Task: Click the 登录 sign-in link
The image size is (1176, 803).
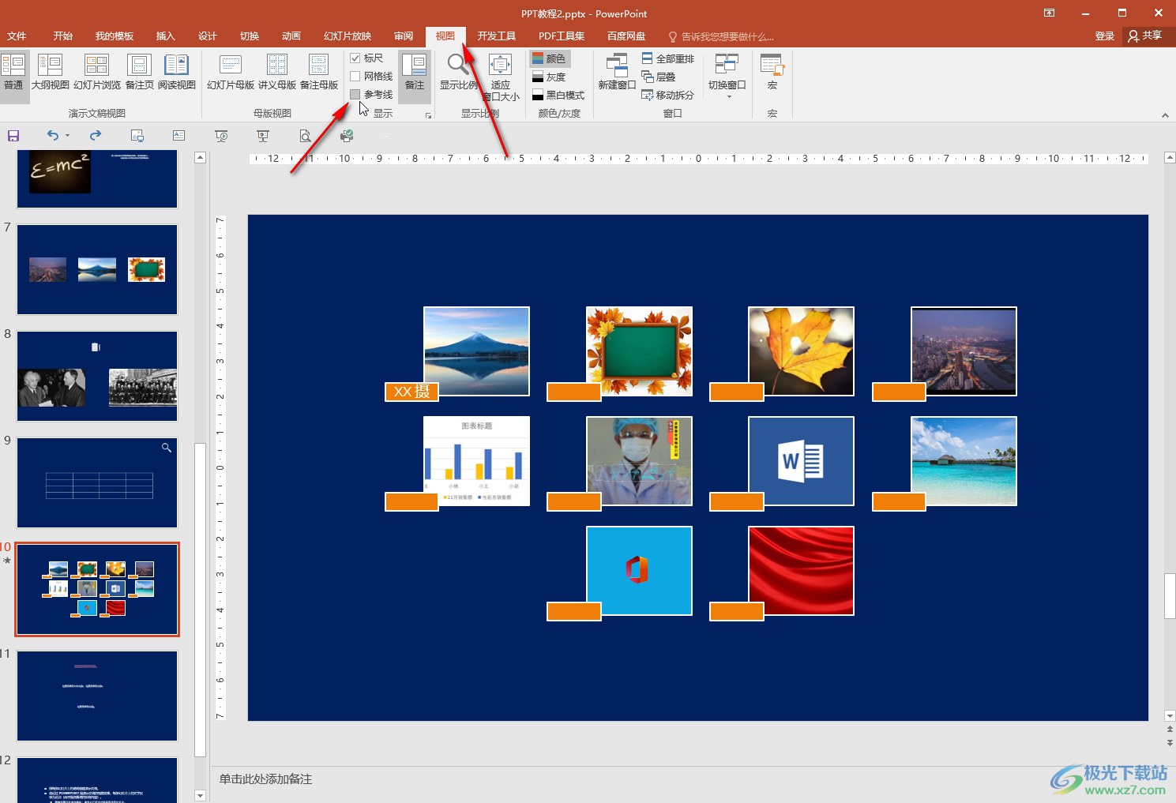Action: click(1105, 36)
